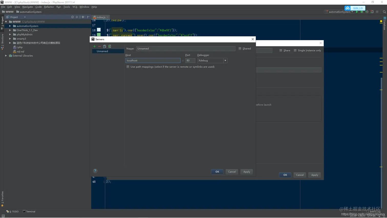Click Cancel in the Servers dialog
This screenshot has height=218, width=387.
pos(232,172)
